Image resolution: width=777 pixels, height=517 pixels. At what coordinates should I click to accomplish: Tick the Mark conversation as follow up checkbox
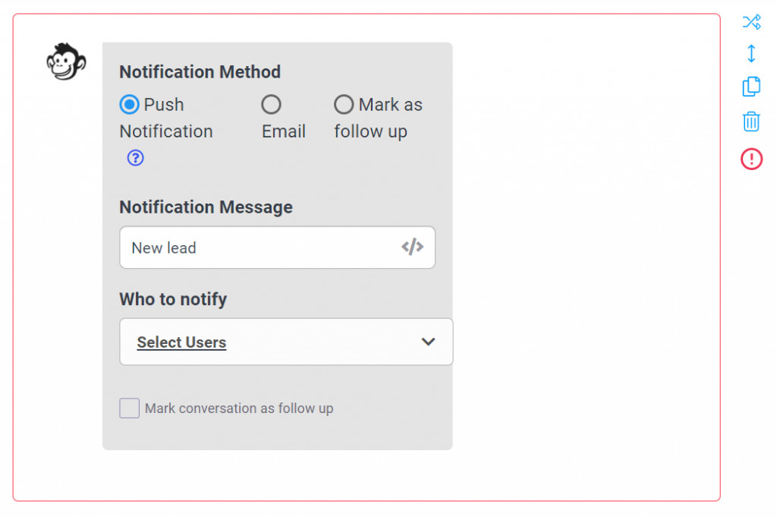pos(130,408)
